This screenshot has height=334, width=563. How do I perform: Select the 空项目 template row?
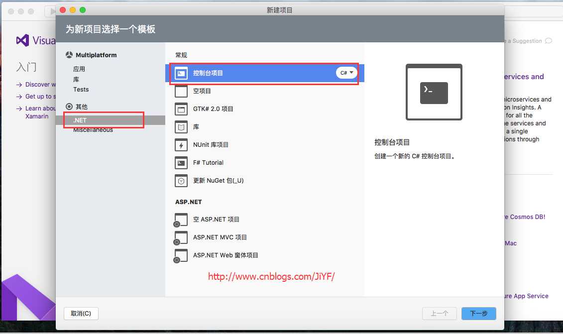(265, 91)
